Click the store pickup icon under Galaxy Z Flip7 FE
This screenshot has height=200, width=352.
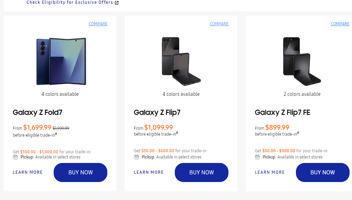click(x=257, y=157)
